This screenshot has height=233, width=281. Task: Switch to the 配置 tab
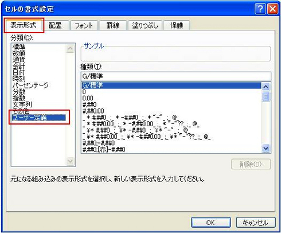[55, 25]
